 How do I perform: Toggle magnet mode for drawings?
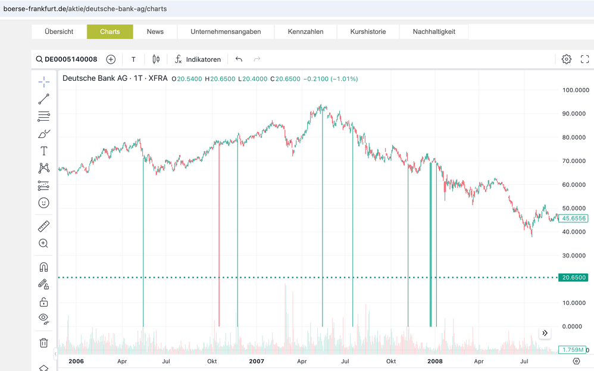click(x=43, y=268)
